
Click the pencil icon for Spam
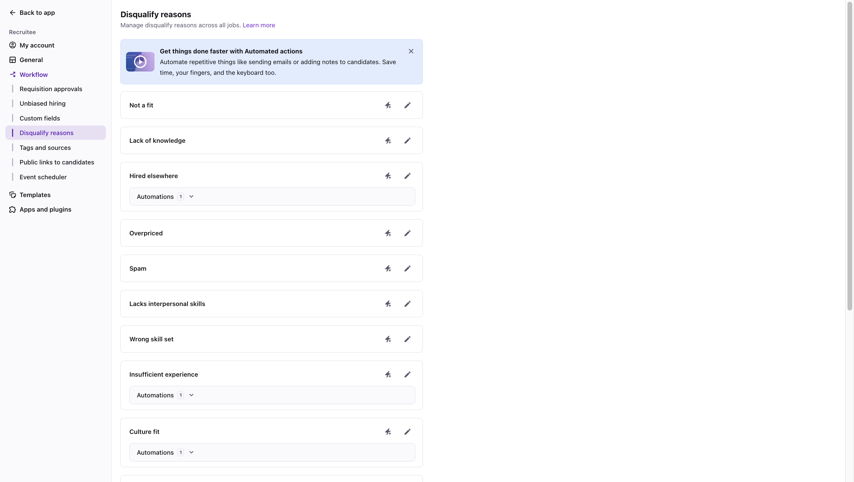[x=407, y=268]
